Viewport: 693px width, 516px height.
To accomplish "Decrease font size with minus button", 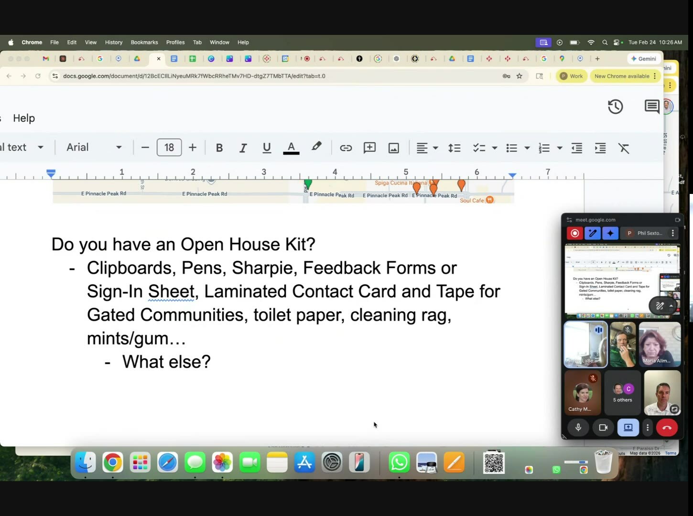I will coord(145,148).
